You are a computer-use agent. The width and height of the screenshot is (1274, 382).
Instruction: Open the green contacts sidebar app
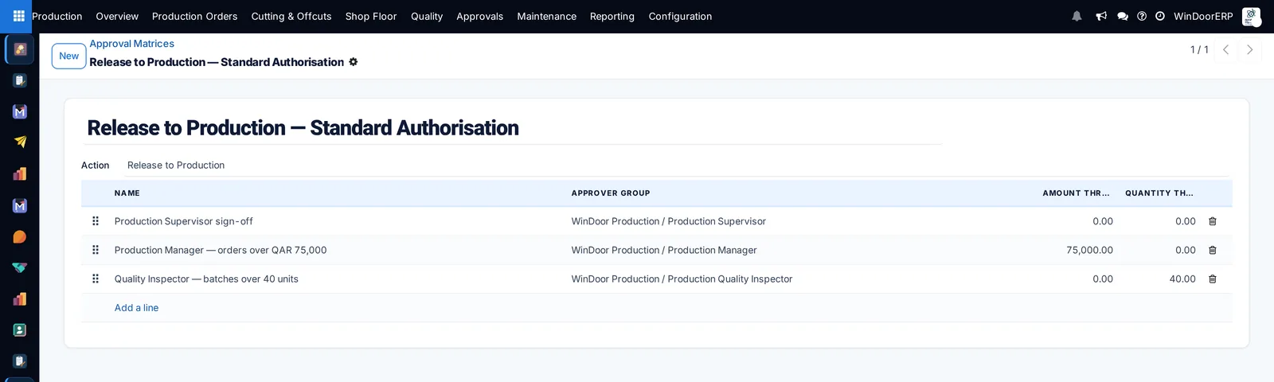[20, 330]
